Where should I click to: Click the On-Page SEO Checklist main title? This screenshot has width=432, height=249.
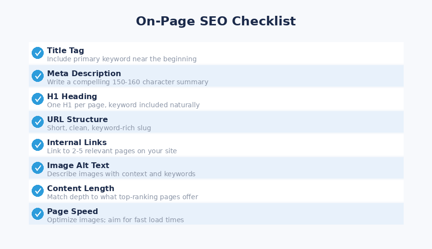tap(216, 22)
